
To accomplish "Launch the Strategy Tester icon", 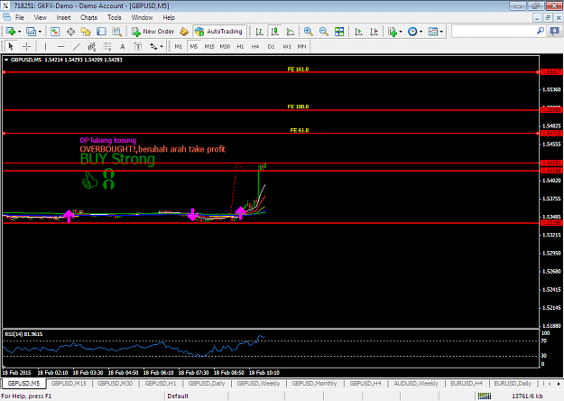I will click(117, 32).
